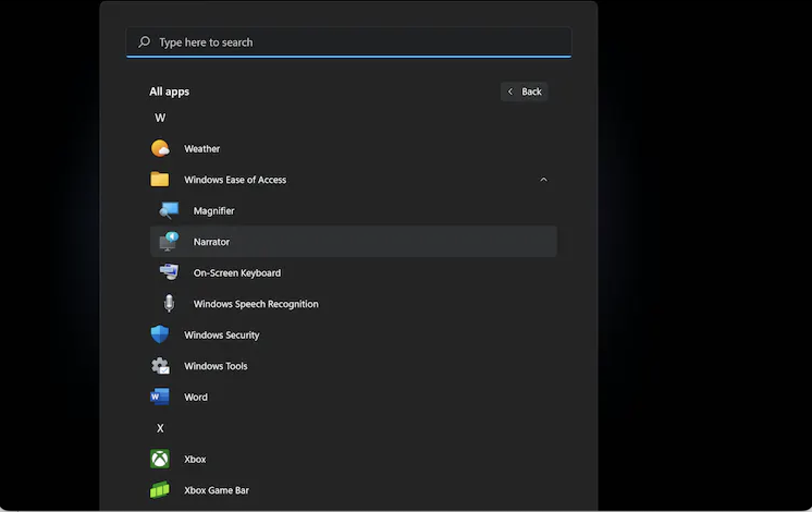Launch the Xbox app
This screenshot has width=812, height=512.
(194, 459)
